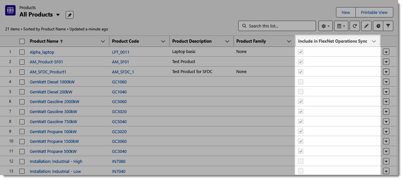The width and height of the screenshot is (403, 180).
Task: Click the 'Laptop basic' description cell
Action: tap(184, 52)
